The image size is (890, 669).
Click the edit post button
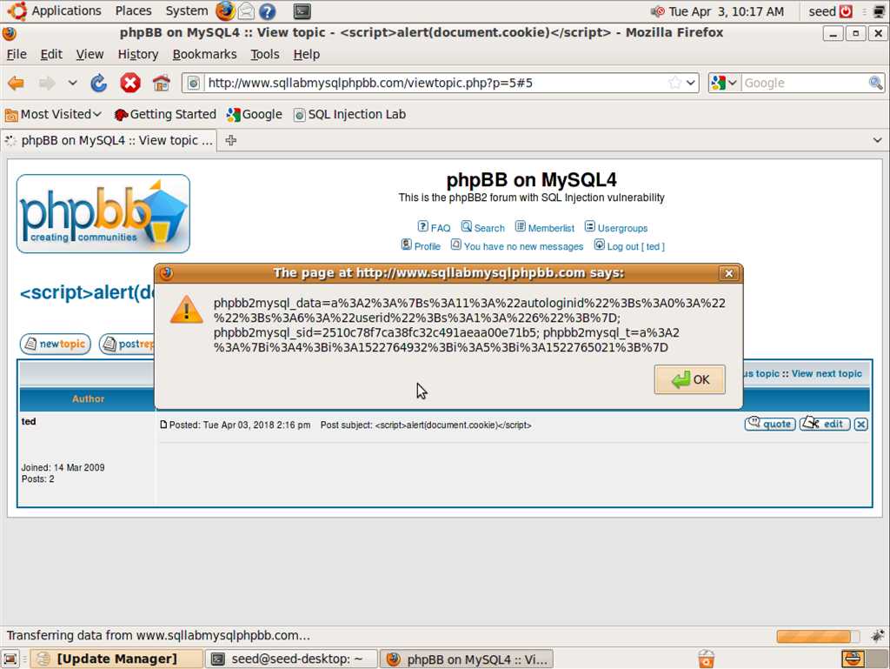coord(825,424)
